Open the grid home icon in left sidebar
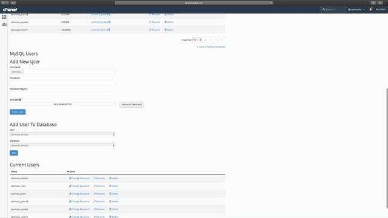Screen dimensions: 388x218 (4, 17)
